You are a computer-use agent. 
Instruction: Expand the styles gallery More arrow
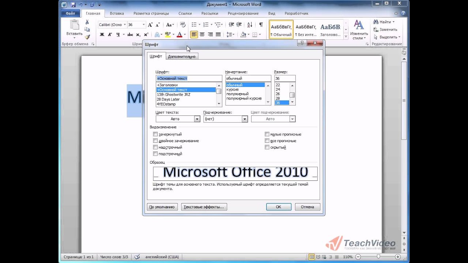pyautogui.click(x=346, y=37)
